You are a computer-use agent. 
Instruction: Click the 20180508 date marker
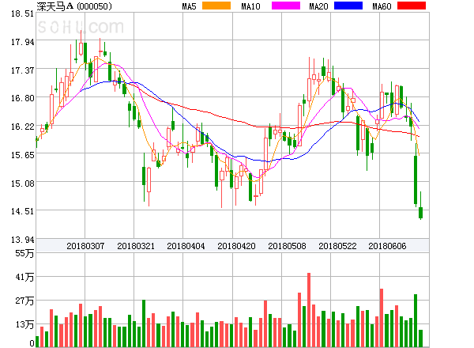tap(287, 246)
